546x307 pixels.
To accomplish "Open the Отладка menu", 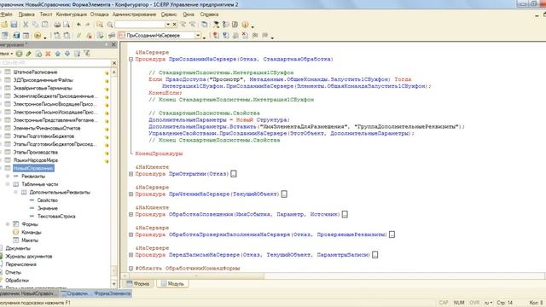I will (99, 14).
